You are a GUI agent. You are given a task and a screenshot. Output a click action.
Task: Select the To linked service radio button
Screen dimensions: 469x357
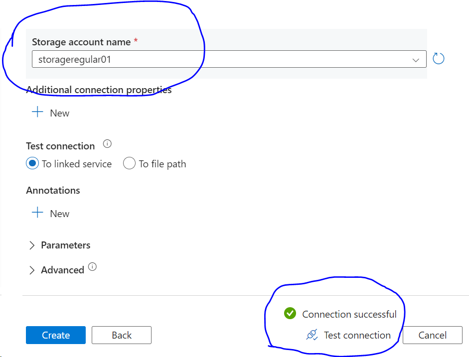[32, 164]
